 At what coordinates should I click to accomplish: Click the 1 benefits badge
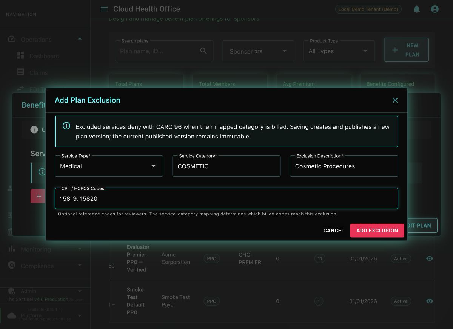319,301
